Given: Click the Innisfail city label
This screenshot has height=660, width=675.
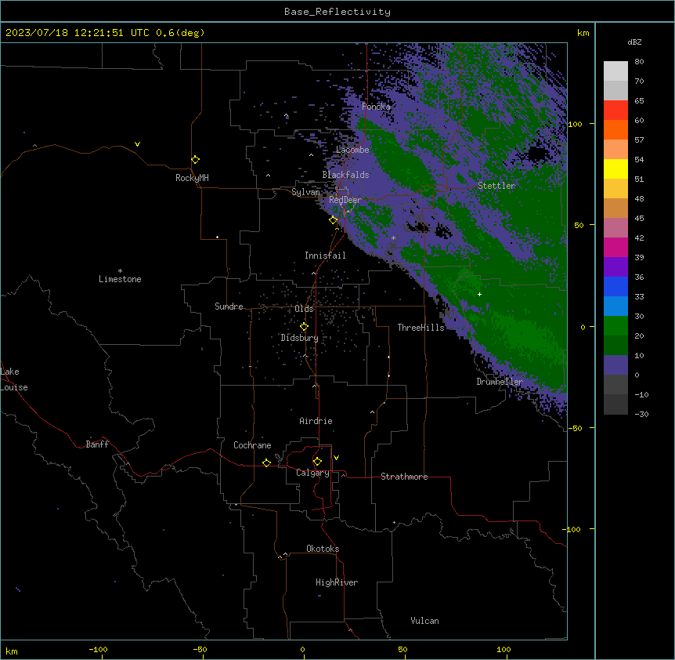Looking at the screenshot, I should [x=325, y=256].
